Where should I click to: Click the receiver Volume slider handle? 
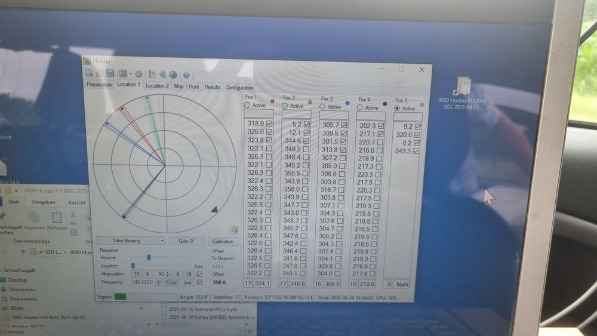coord(148,257)
